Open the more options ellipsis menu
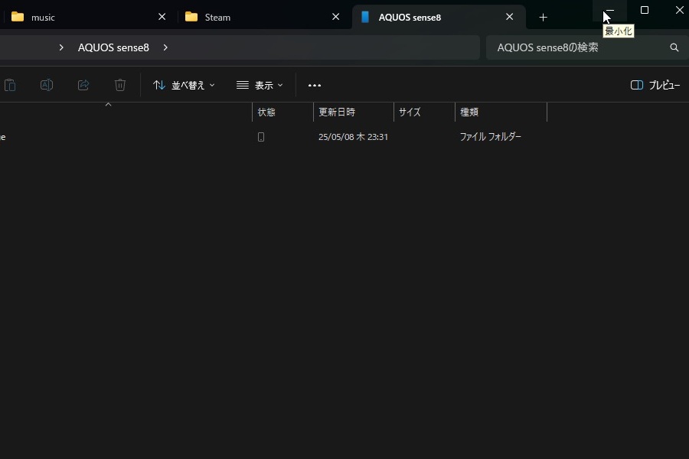This screenshot has height=459, width=689. 315,85
